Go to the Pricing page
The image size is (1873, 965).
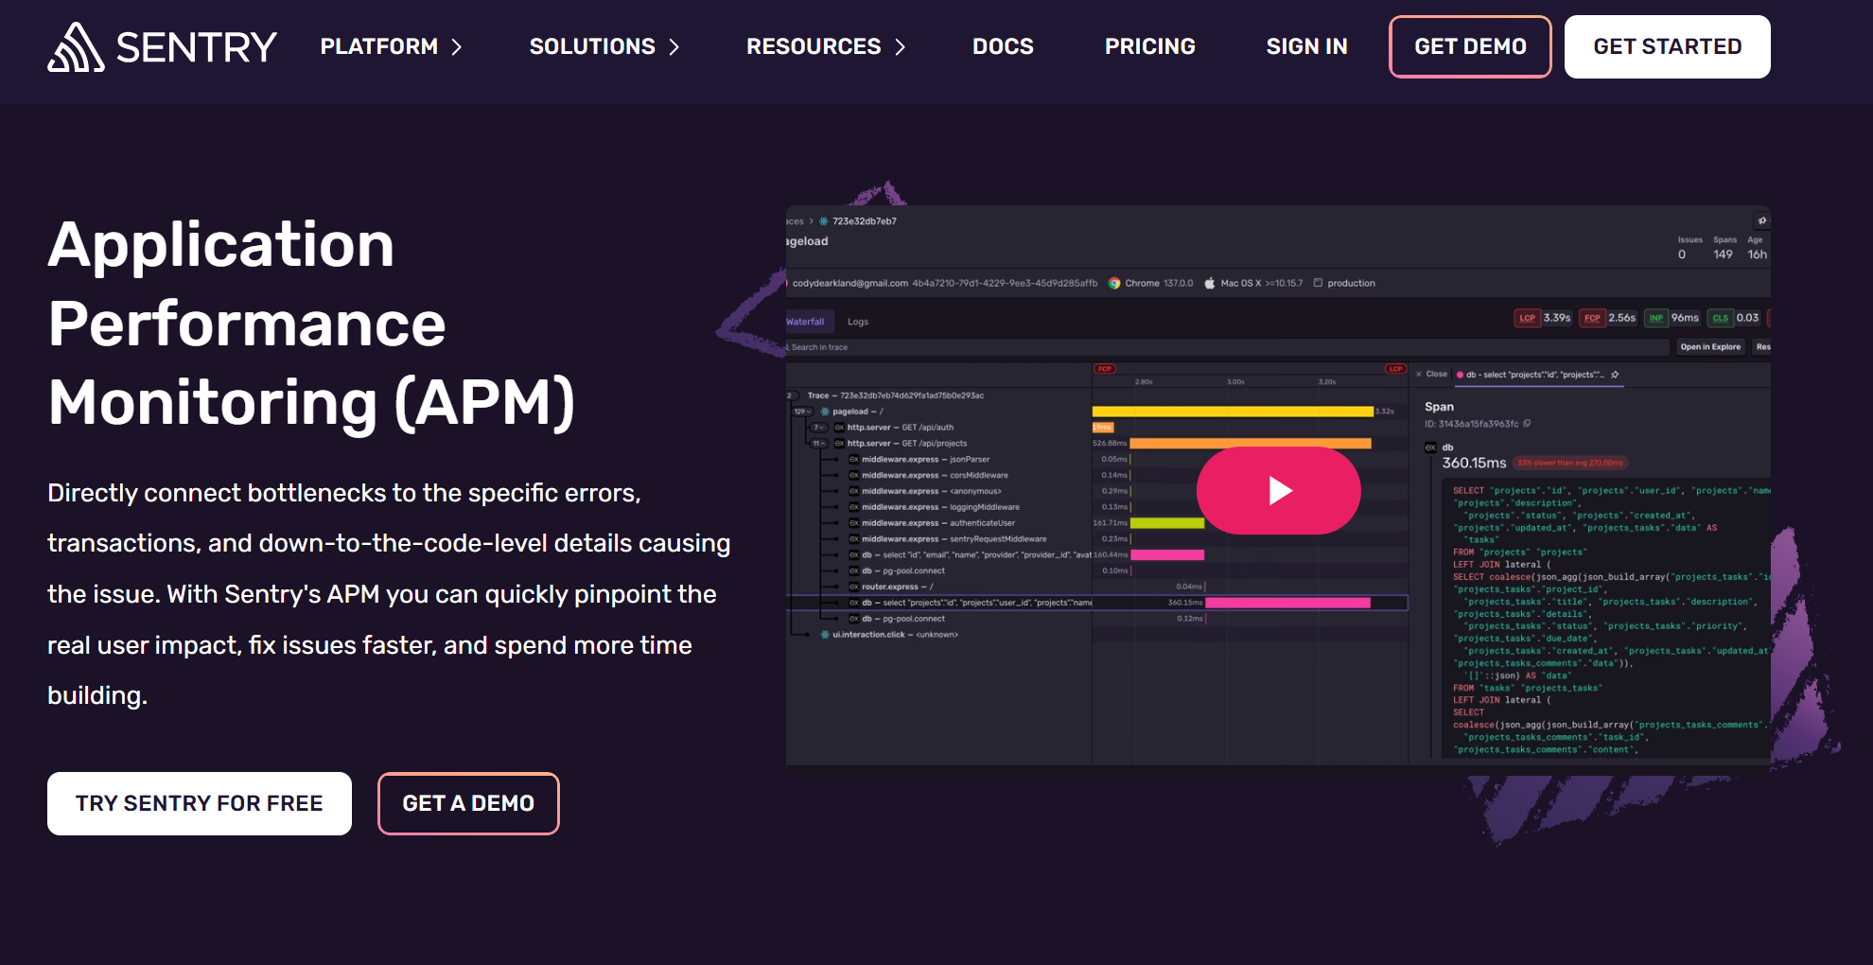click(1149, 46)
